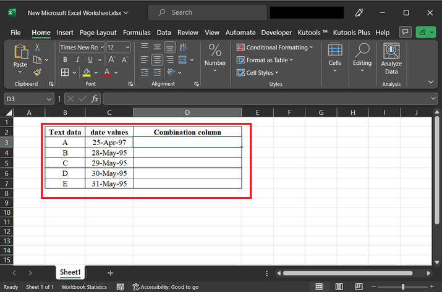Click Accessibility: Good to go status
The image size is (442, 292).
tap(166, 287)
